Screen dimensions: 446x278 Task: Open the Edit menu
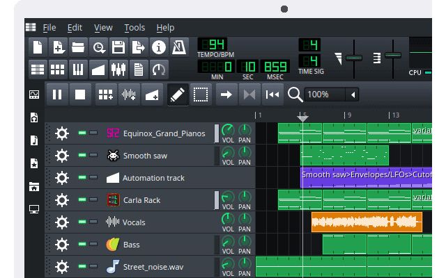tap(75, 28)
